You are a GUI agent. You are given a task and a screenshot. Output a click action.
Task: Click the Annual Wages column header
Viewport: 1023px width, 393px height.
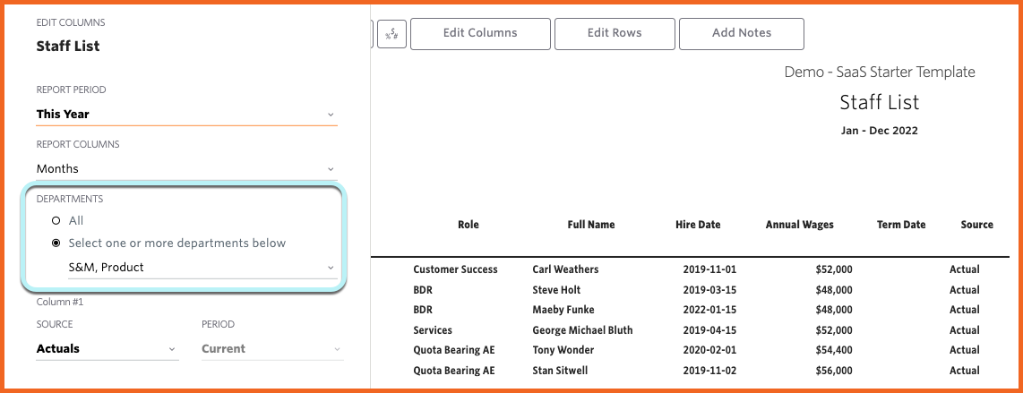pyautogui.click(x=800, y=225)
